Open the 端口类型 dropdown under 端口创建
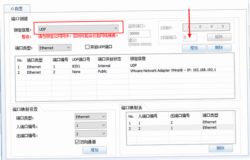Image resolution: width=250 pixels, height=160 pixels. [x=55, y=48]
